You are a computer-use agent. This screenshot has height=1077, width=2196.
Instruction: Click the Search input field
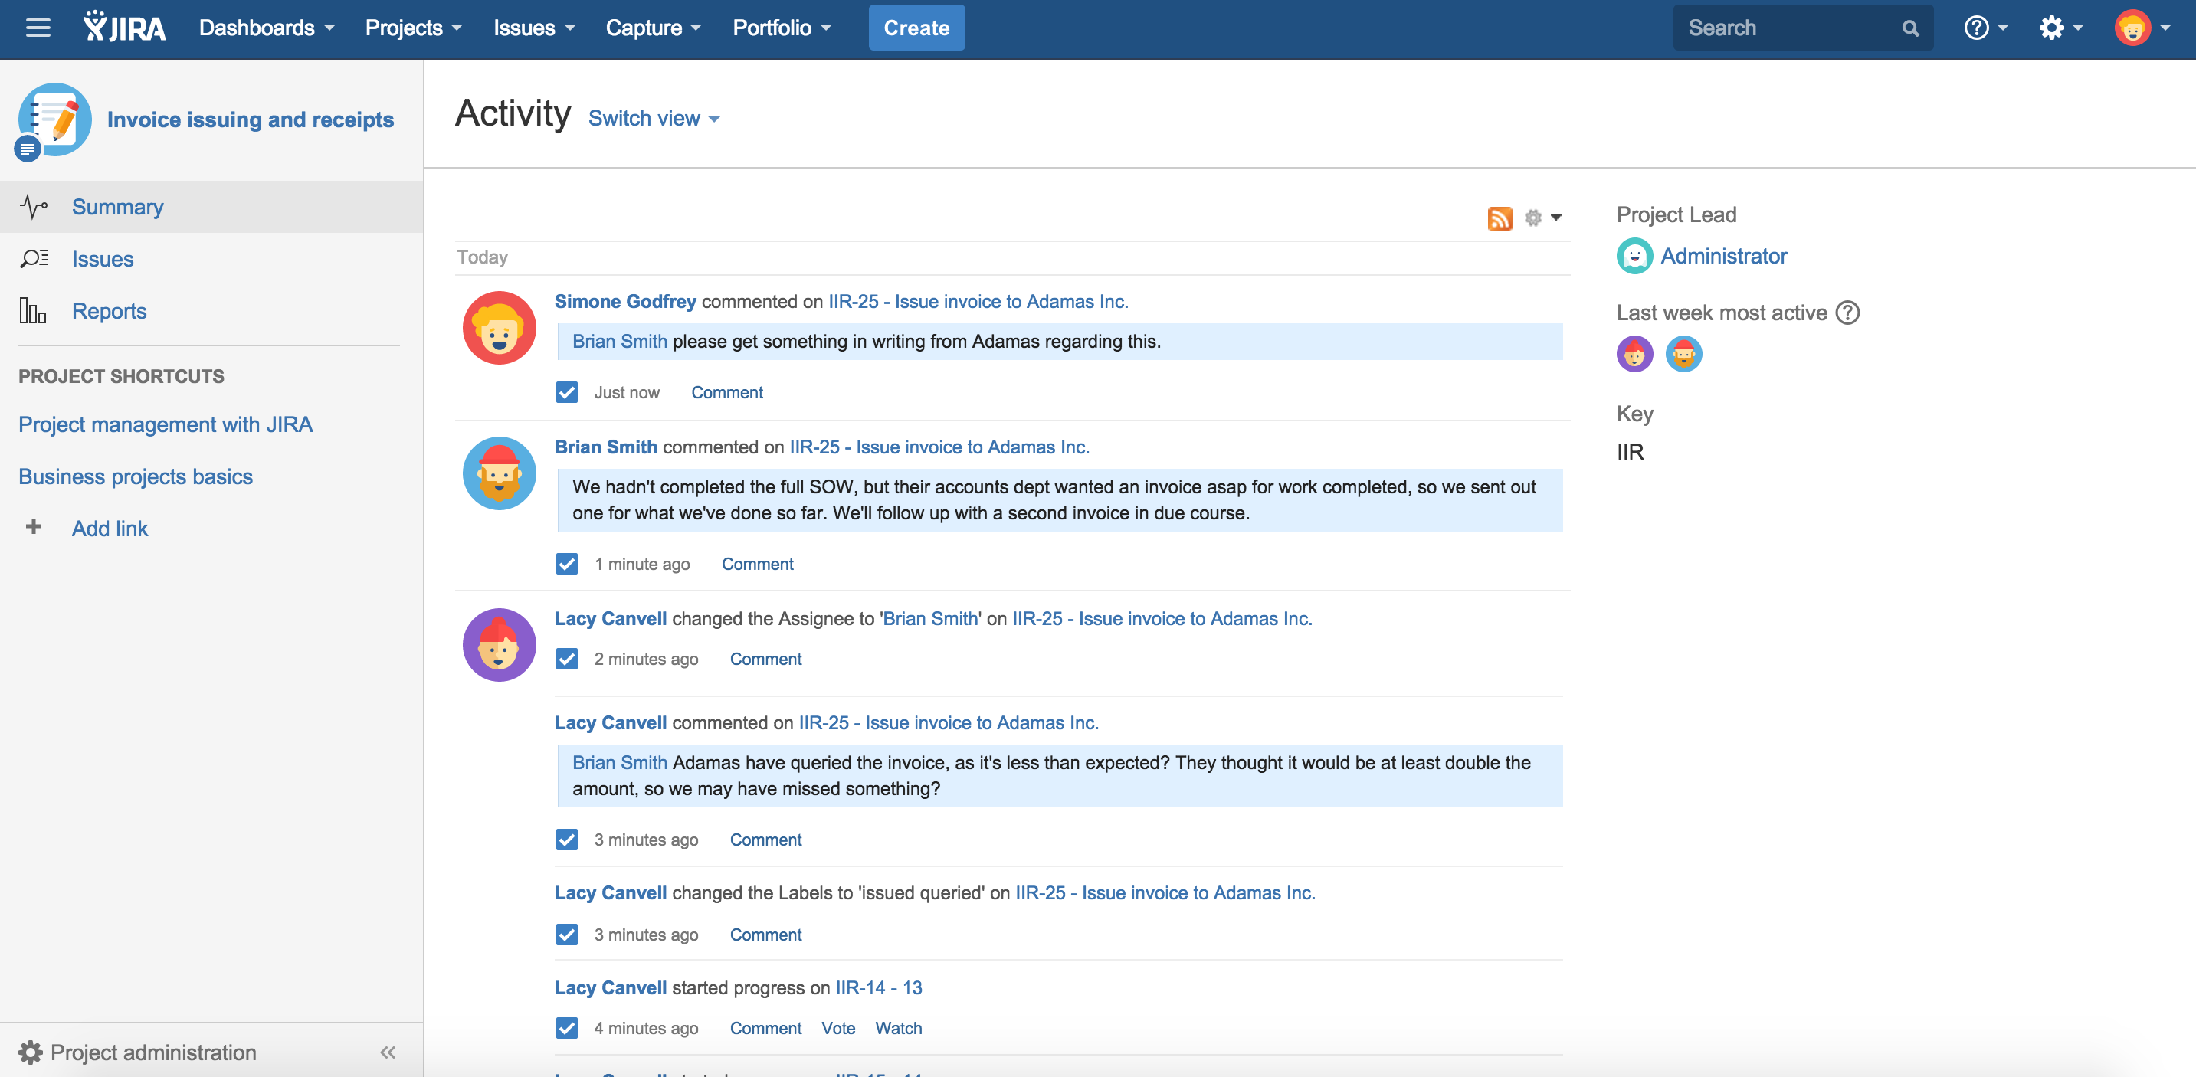(1803, 28)
